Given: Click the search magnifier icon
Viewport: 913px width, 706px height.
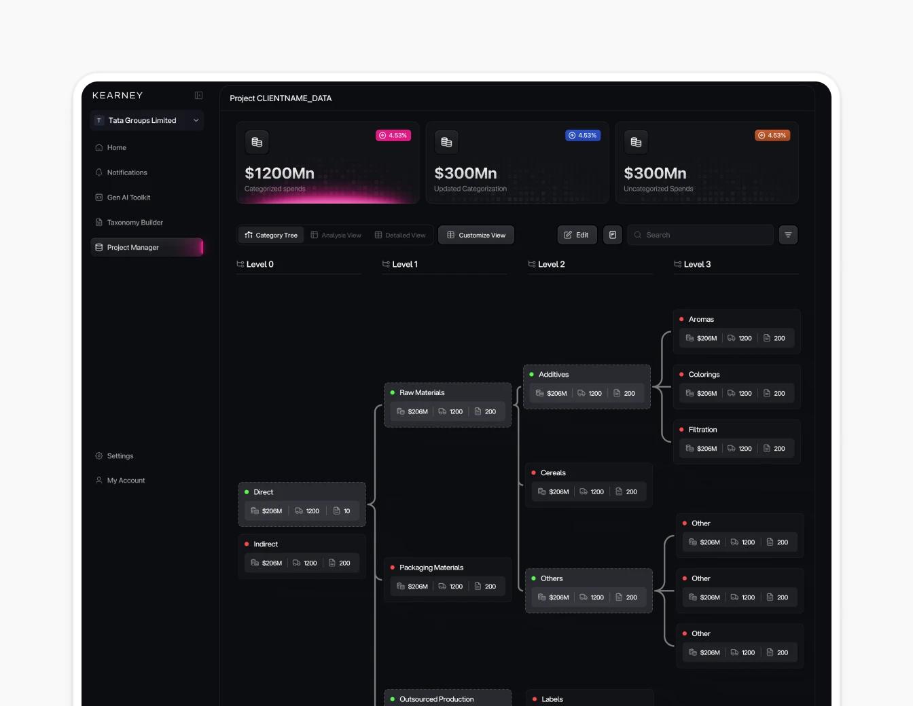Looking at the screenshot, I should click(637, 234).
